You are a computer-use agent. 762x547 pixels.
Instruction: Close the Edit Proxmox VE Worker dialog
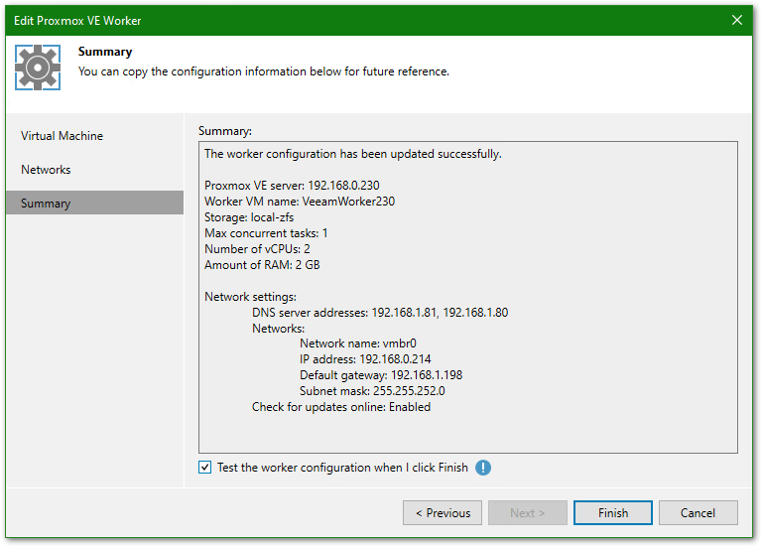[736, 20]
